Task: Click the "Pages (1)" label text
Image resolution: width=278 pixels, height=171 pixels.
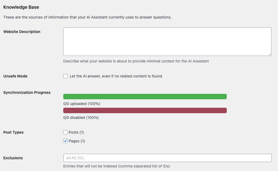Action: point(77,141)
